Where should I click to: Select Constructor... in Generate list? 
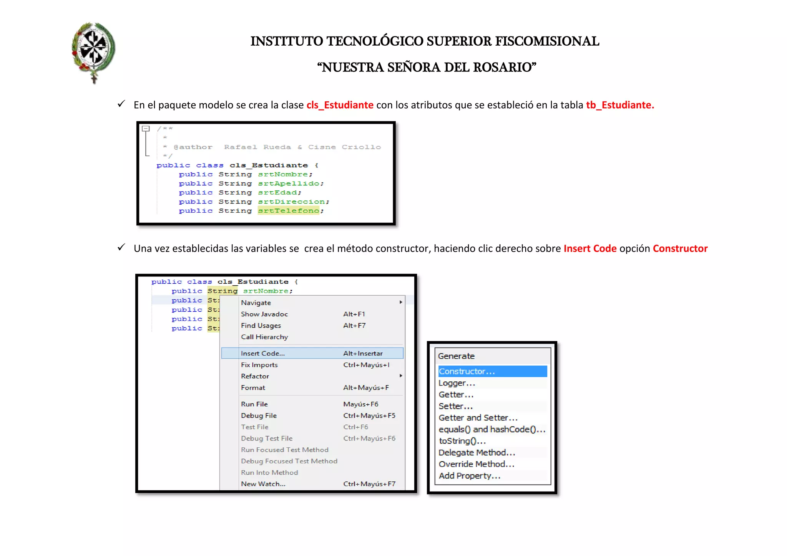(492, 371)
